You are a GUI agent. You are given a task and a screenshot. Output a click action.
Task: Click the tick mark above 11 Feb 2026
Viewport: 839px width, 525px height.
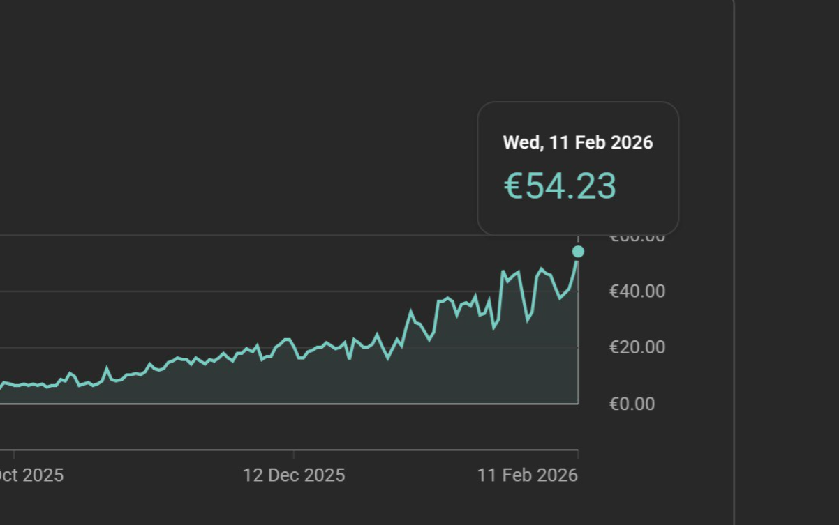[x=578, y=454]
